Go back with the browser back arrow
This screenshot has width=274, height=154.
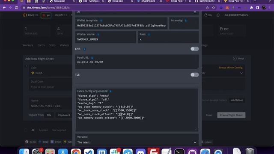click(4, 8)
